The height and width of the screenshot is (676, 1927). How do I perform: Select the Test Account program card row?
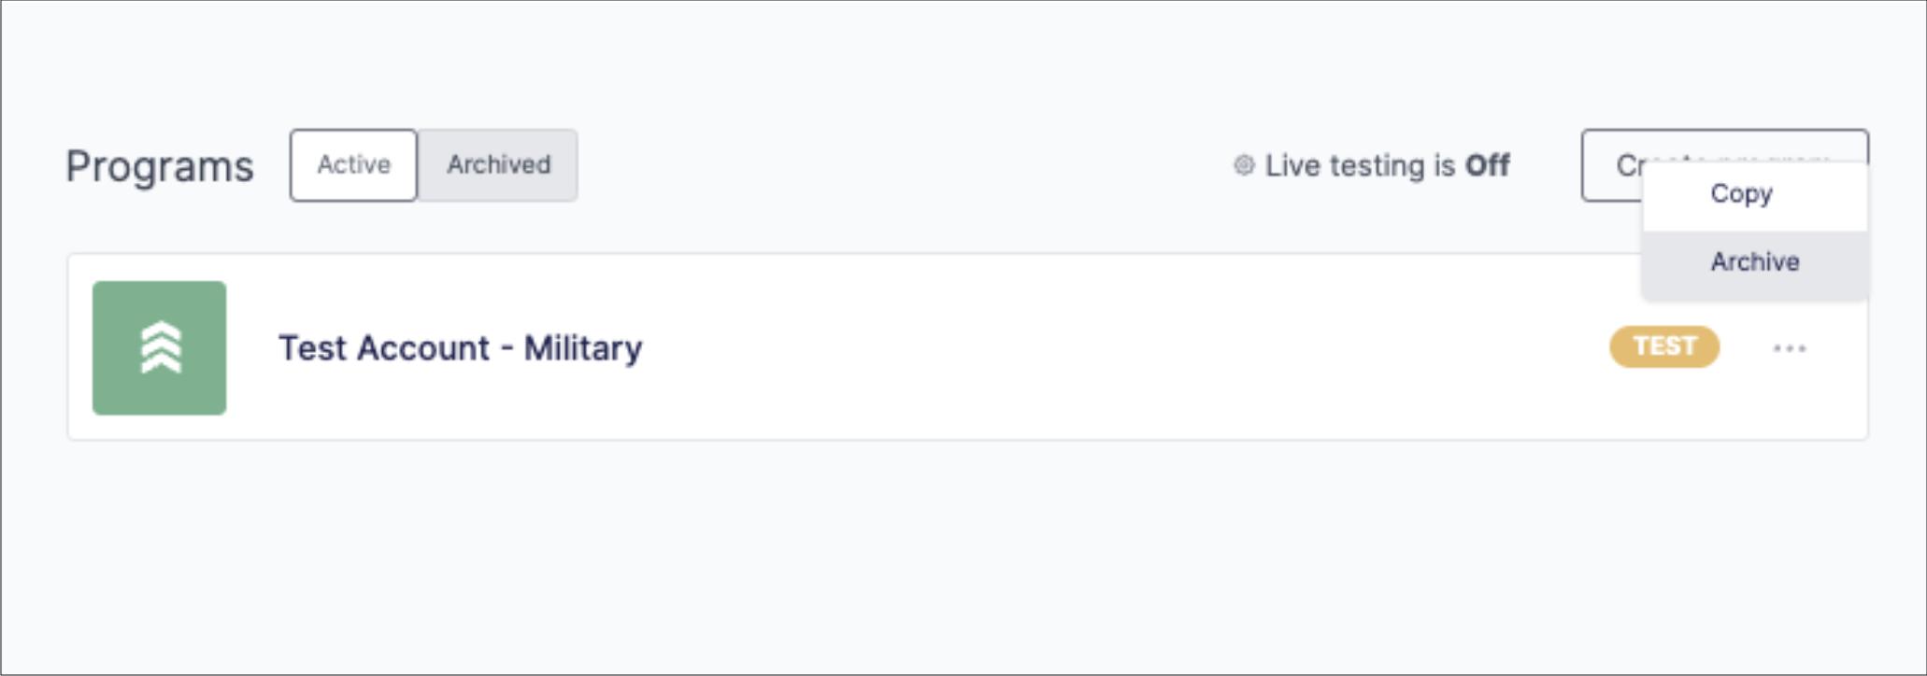(967, 347)
